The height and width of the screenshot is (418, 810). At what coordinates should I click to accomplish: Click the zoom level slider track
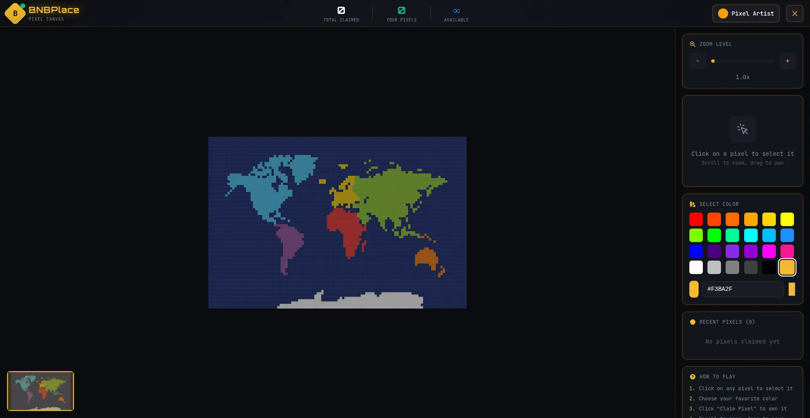click(x=742, y=61)
